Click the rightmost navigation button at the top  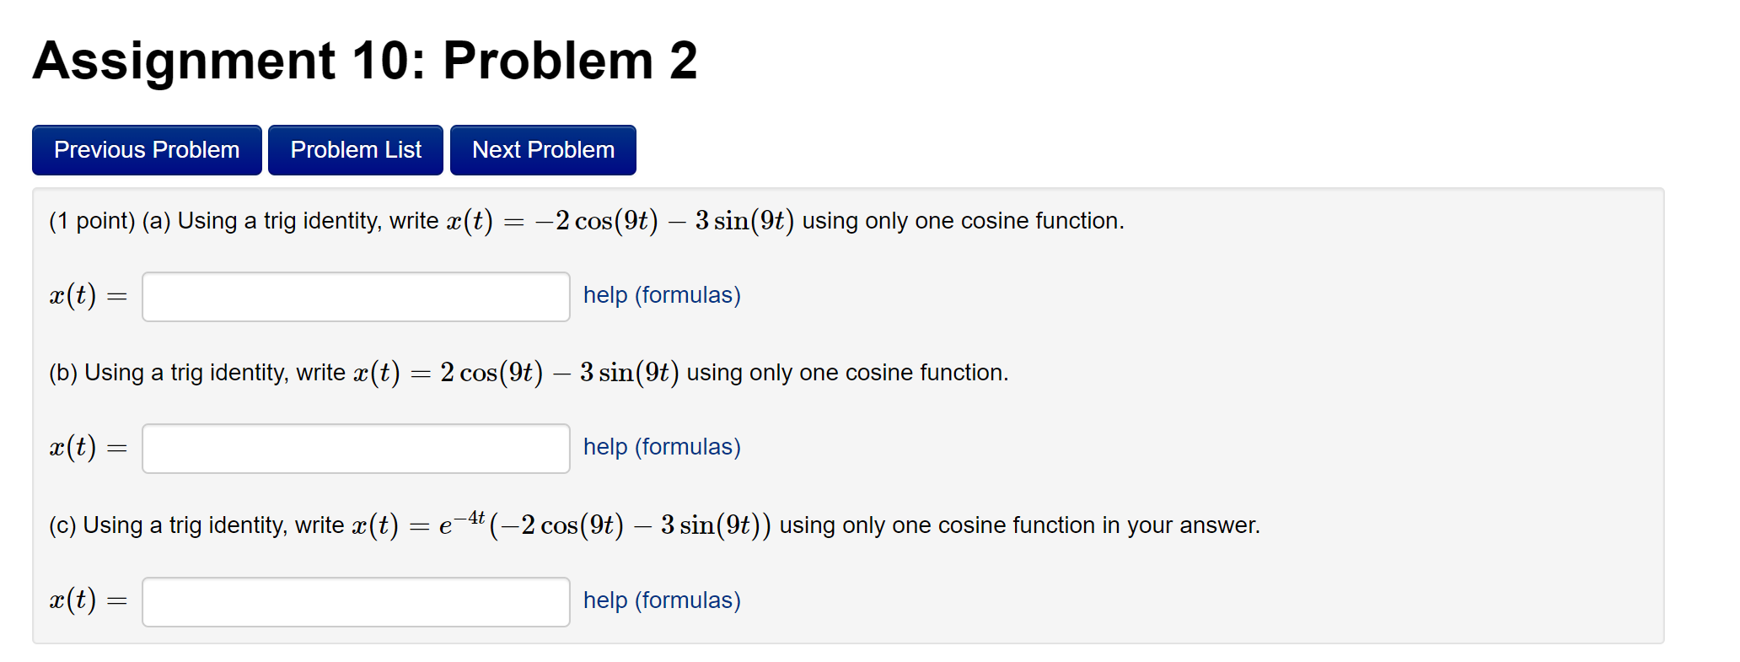tap(542, 149)
